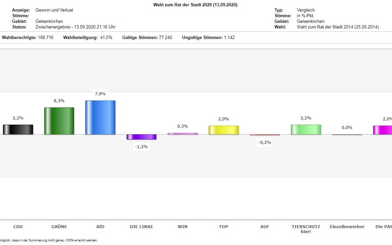Click the Gültige Stimmen 77.240 value
392x245 pixels.
tap(165, 37)
